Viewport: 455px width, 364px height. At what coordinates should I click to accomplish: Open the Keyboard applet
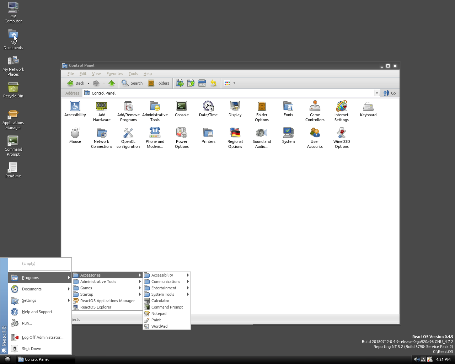368,109
